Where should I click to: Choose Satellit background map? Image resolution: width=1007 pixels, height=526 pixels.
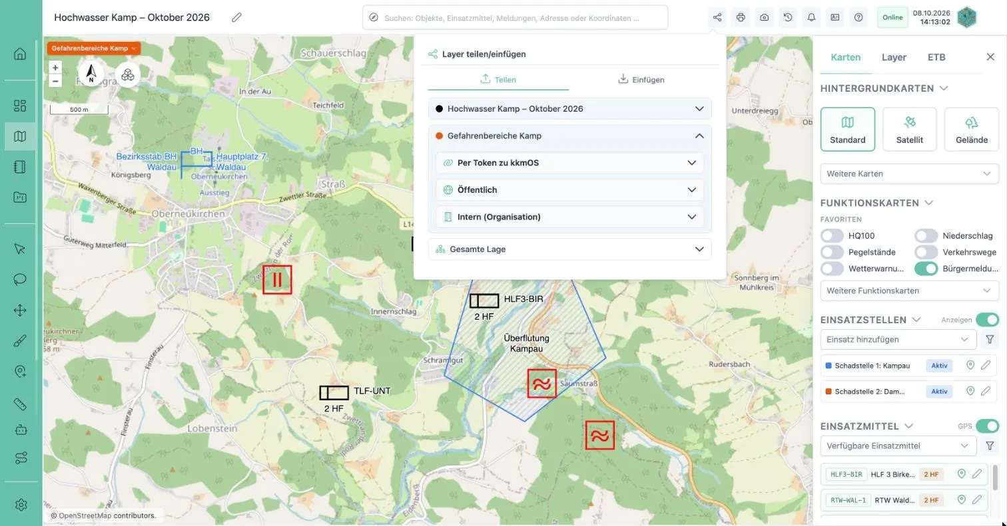coord(909,129)
